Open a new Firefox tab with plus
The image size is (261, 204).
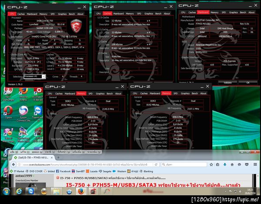click(58, 157)
